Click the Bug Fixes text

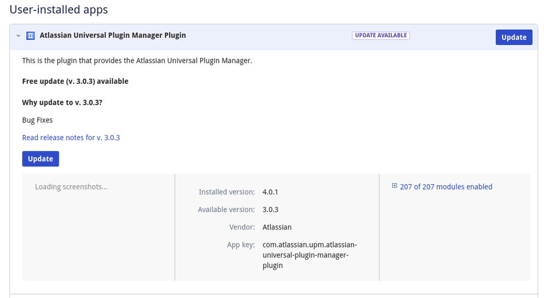pyautogui.click(x=37, y=121)
